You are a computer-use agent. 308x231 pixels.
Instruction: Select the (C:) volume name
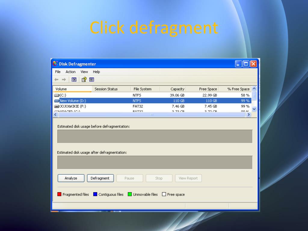(63, 95)
